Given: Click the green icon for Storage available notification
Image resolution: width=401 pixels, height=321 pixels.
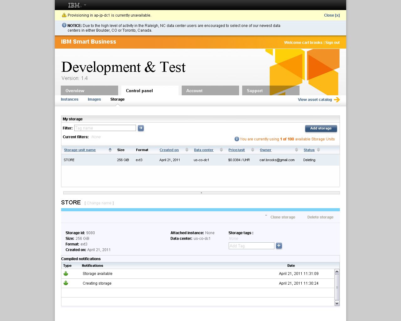Looking at the screenshot, I should coord(66,274).
